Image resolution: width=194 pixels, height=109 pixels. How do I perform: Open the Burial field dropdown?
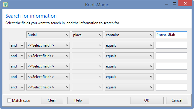(48, 35)
